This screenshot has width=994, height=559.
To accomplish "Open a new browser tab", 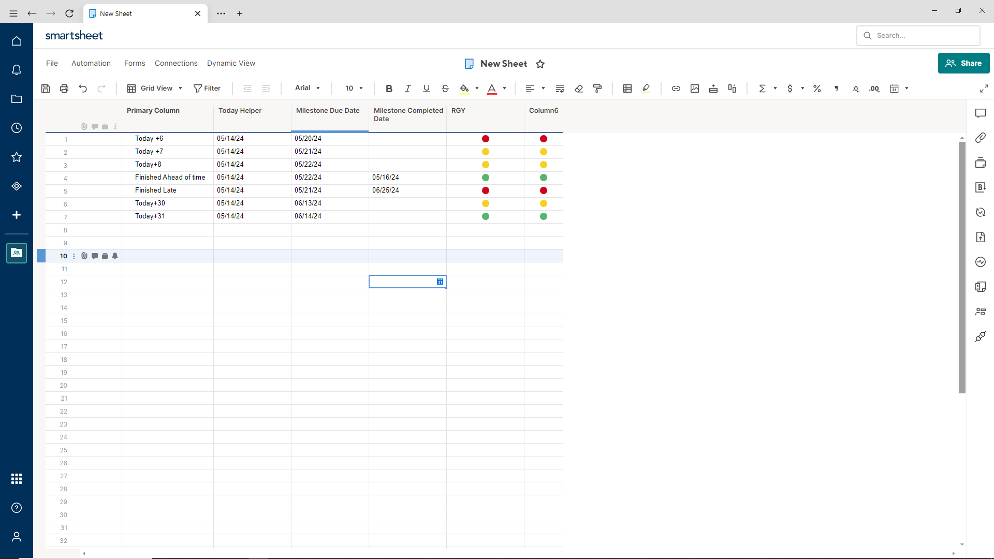I will [240, 13].
